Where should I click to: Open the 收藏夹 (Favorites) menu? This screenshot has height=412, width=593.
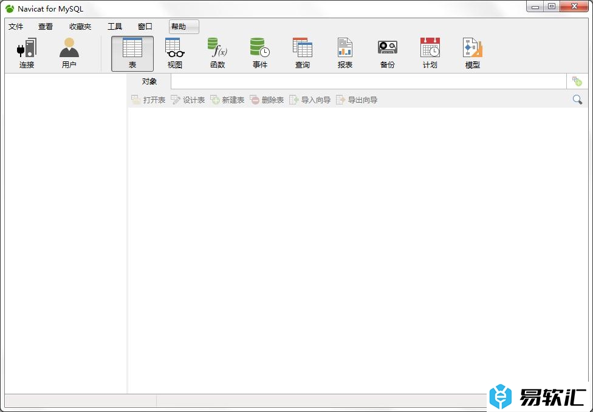pos(80,27)
